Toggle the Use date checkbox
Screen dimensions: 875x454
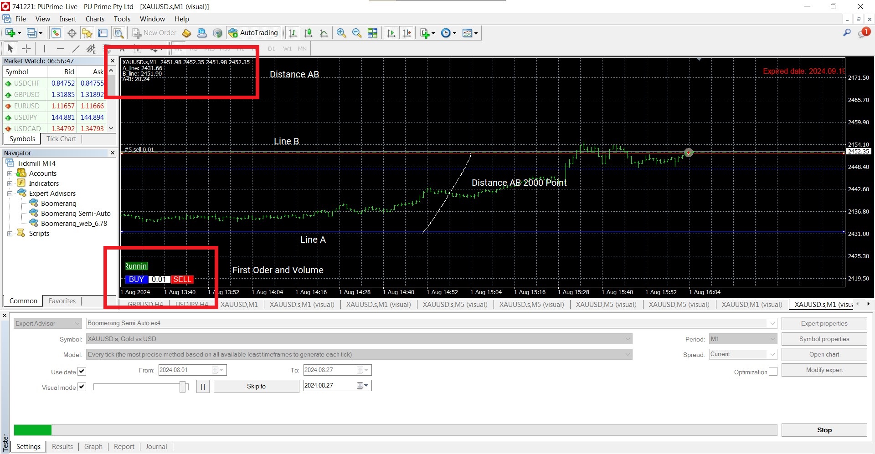(82, 371)
